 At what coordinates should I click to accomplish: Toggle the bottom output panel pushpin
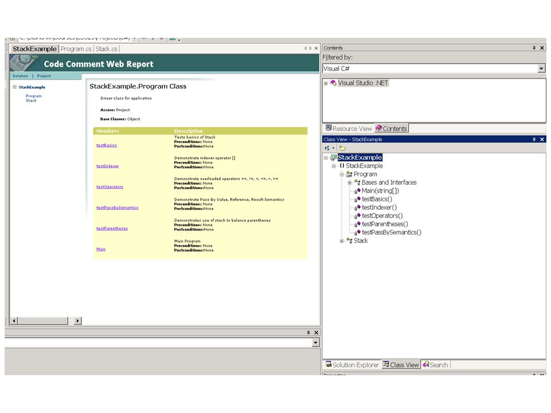pos(308,333)
